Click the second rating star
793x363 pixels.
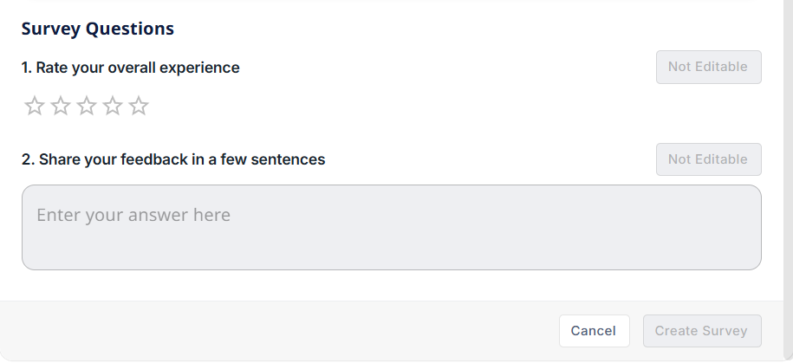61,107
